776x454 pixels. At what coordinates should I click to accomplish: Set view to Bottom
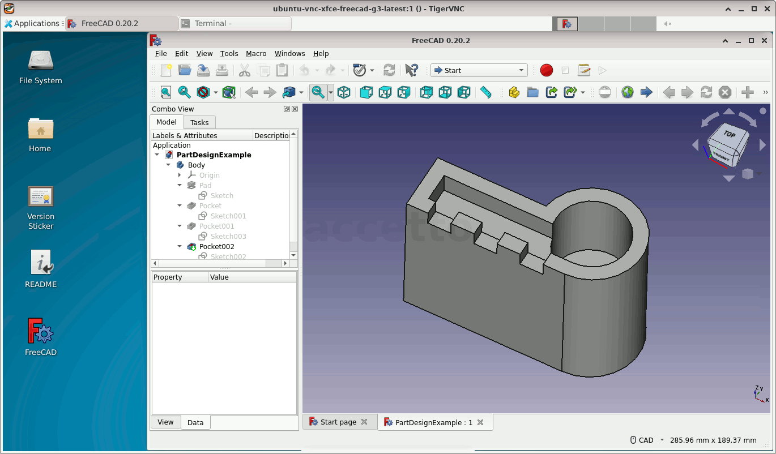[x=445, y=92]
